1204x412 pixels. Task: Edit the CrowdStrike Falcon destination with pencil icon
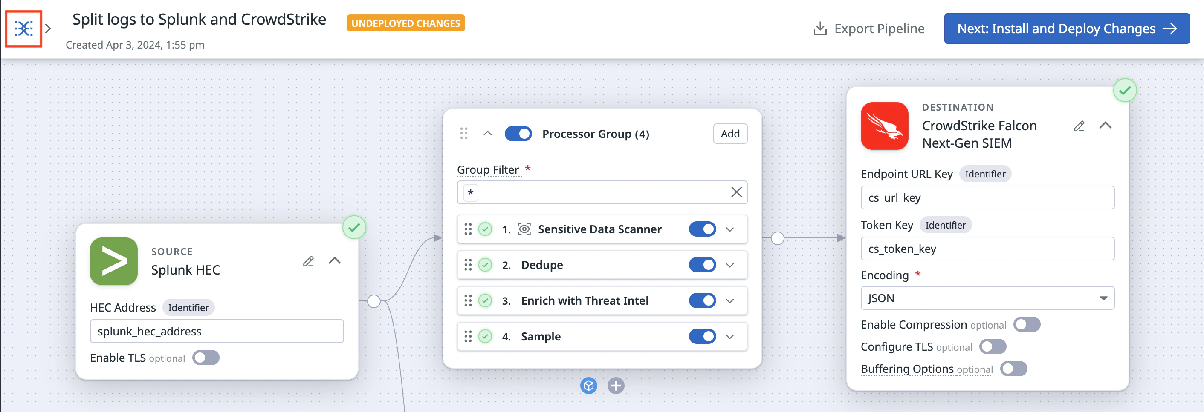click(x=1079, y=126)
